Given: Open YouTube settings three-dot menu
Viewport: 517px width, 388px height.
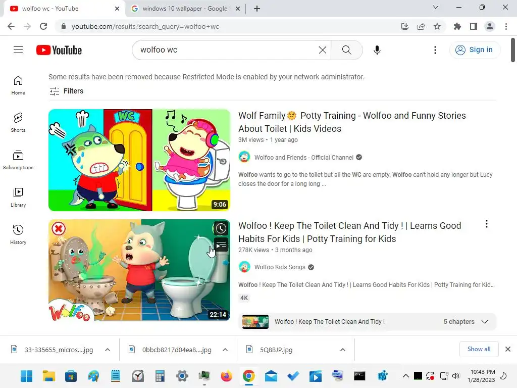Looking at the screenshot, I should point(435,50).
